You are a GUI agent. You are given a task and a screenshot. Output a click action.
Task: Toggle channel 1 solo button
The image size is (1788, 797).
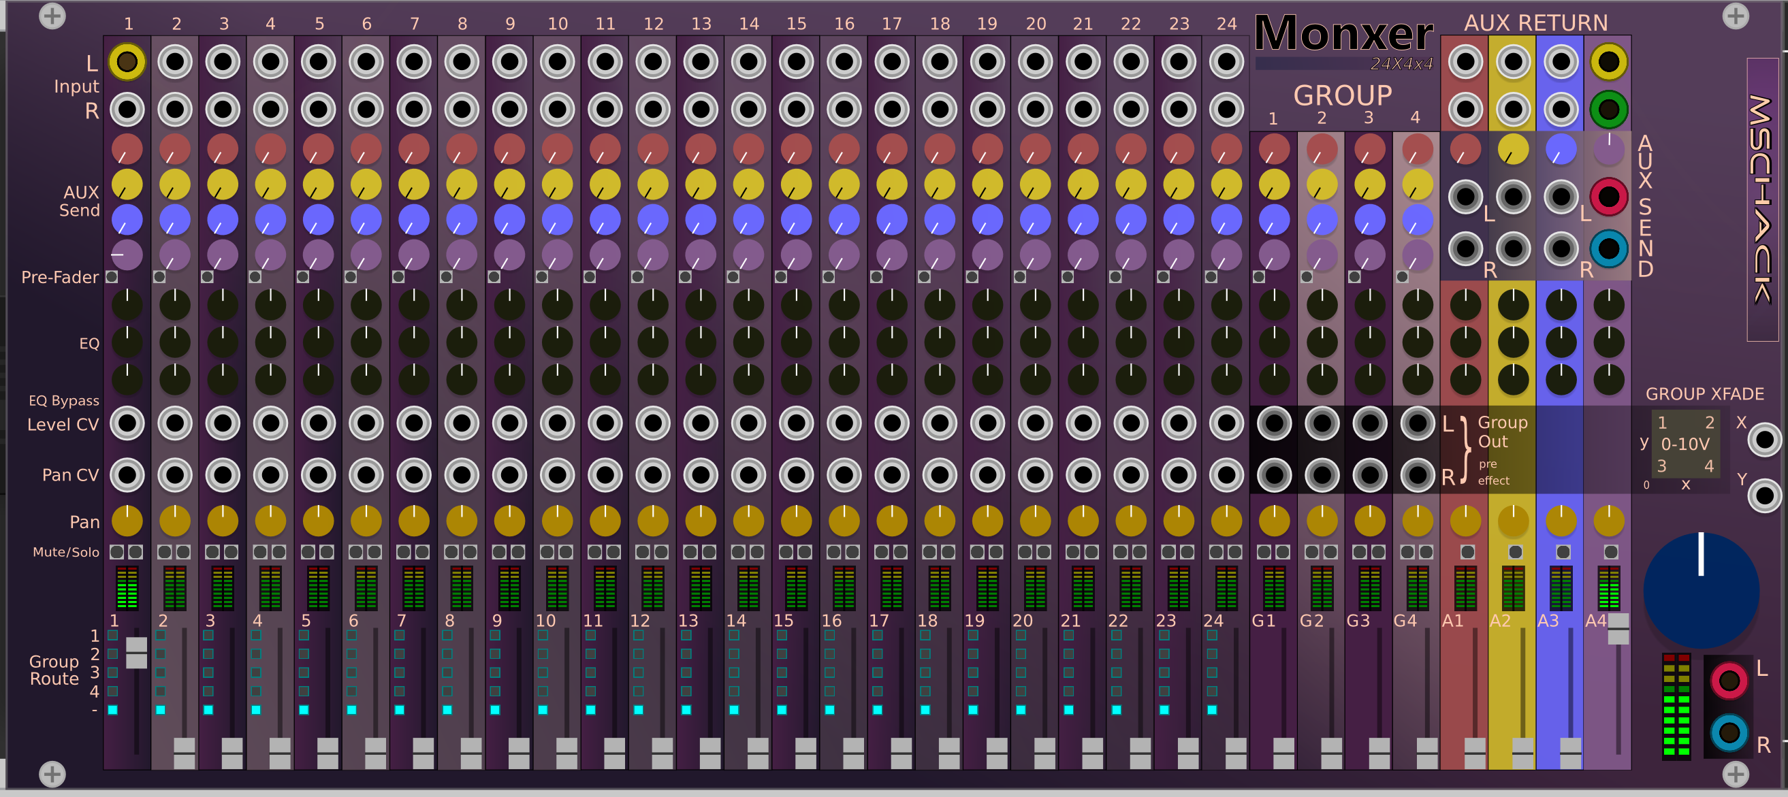pyautogui.click(x=136, y=552)
